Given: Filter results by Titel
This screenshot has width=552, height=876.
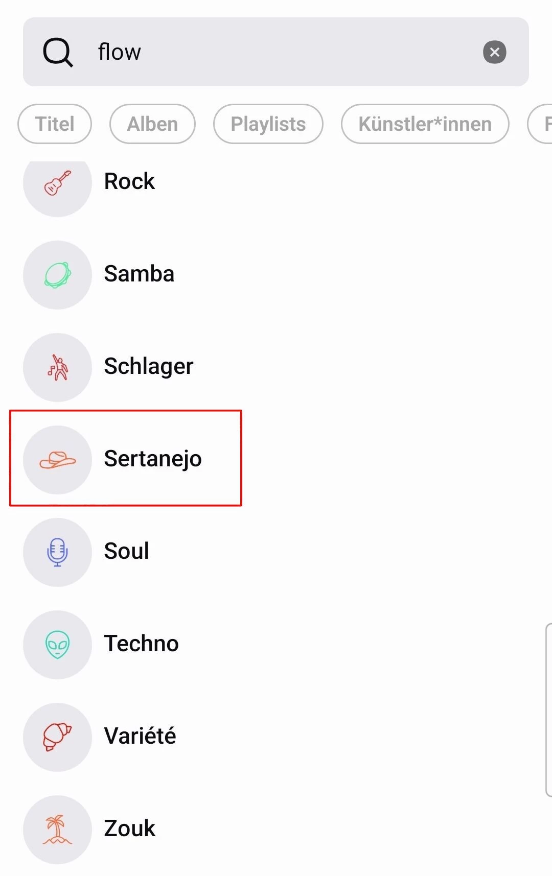Looking at the screenshot, I should point(55,124).
